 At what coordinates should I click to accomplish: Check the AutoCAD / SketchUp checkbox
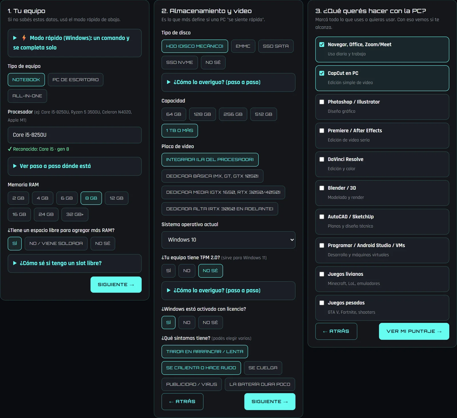[x=322, y=217]
